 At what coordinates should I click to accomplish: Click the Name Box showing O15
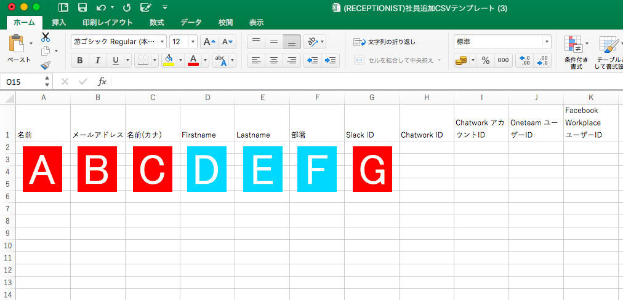click(22, 81)
